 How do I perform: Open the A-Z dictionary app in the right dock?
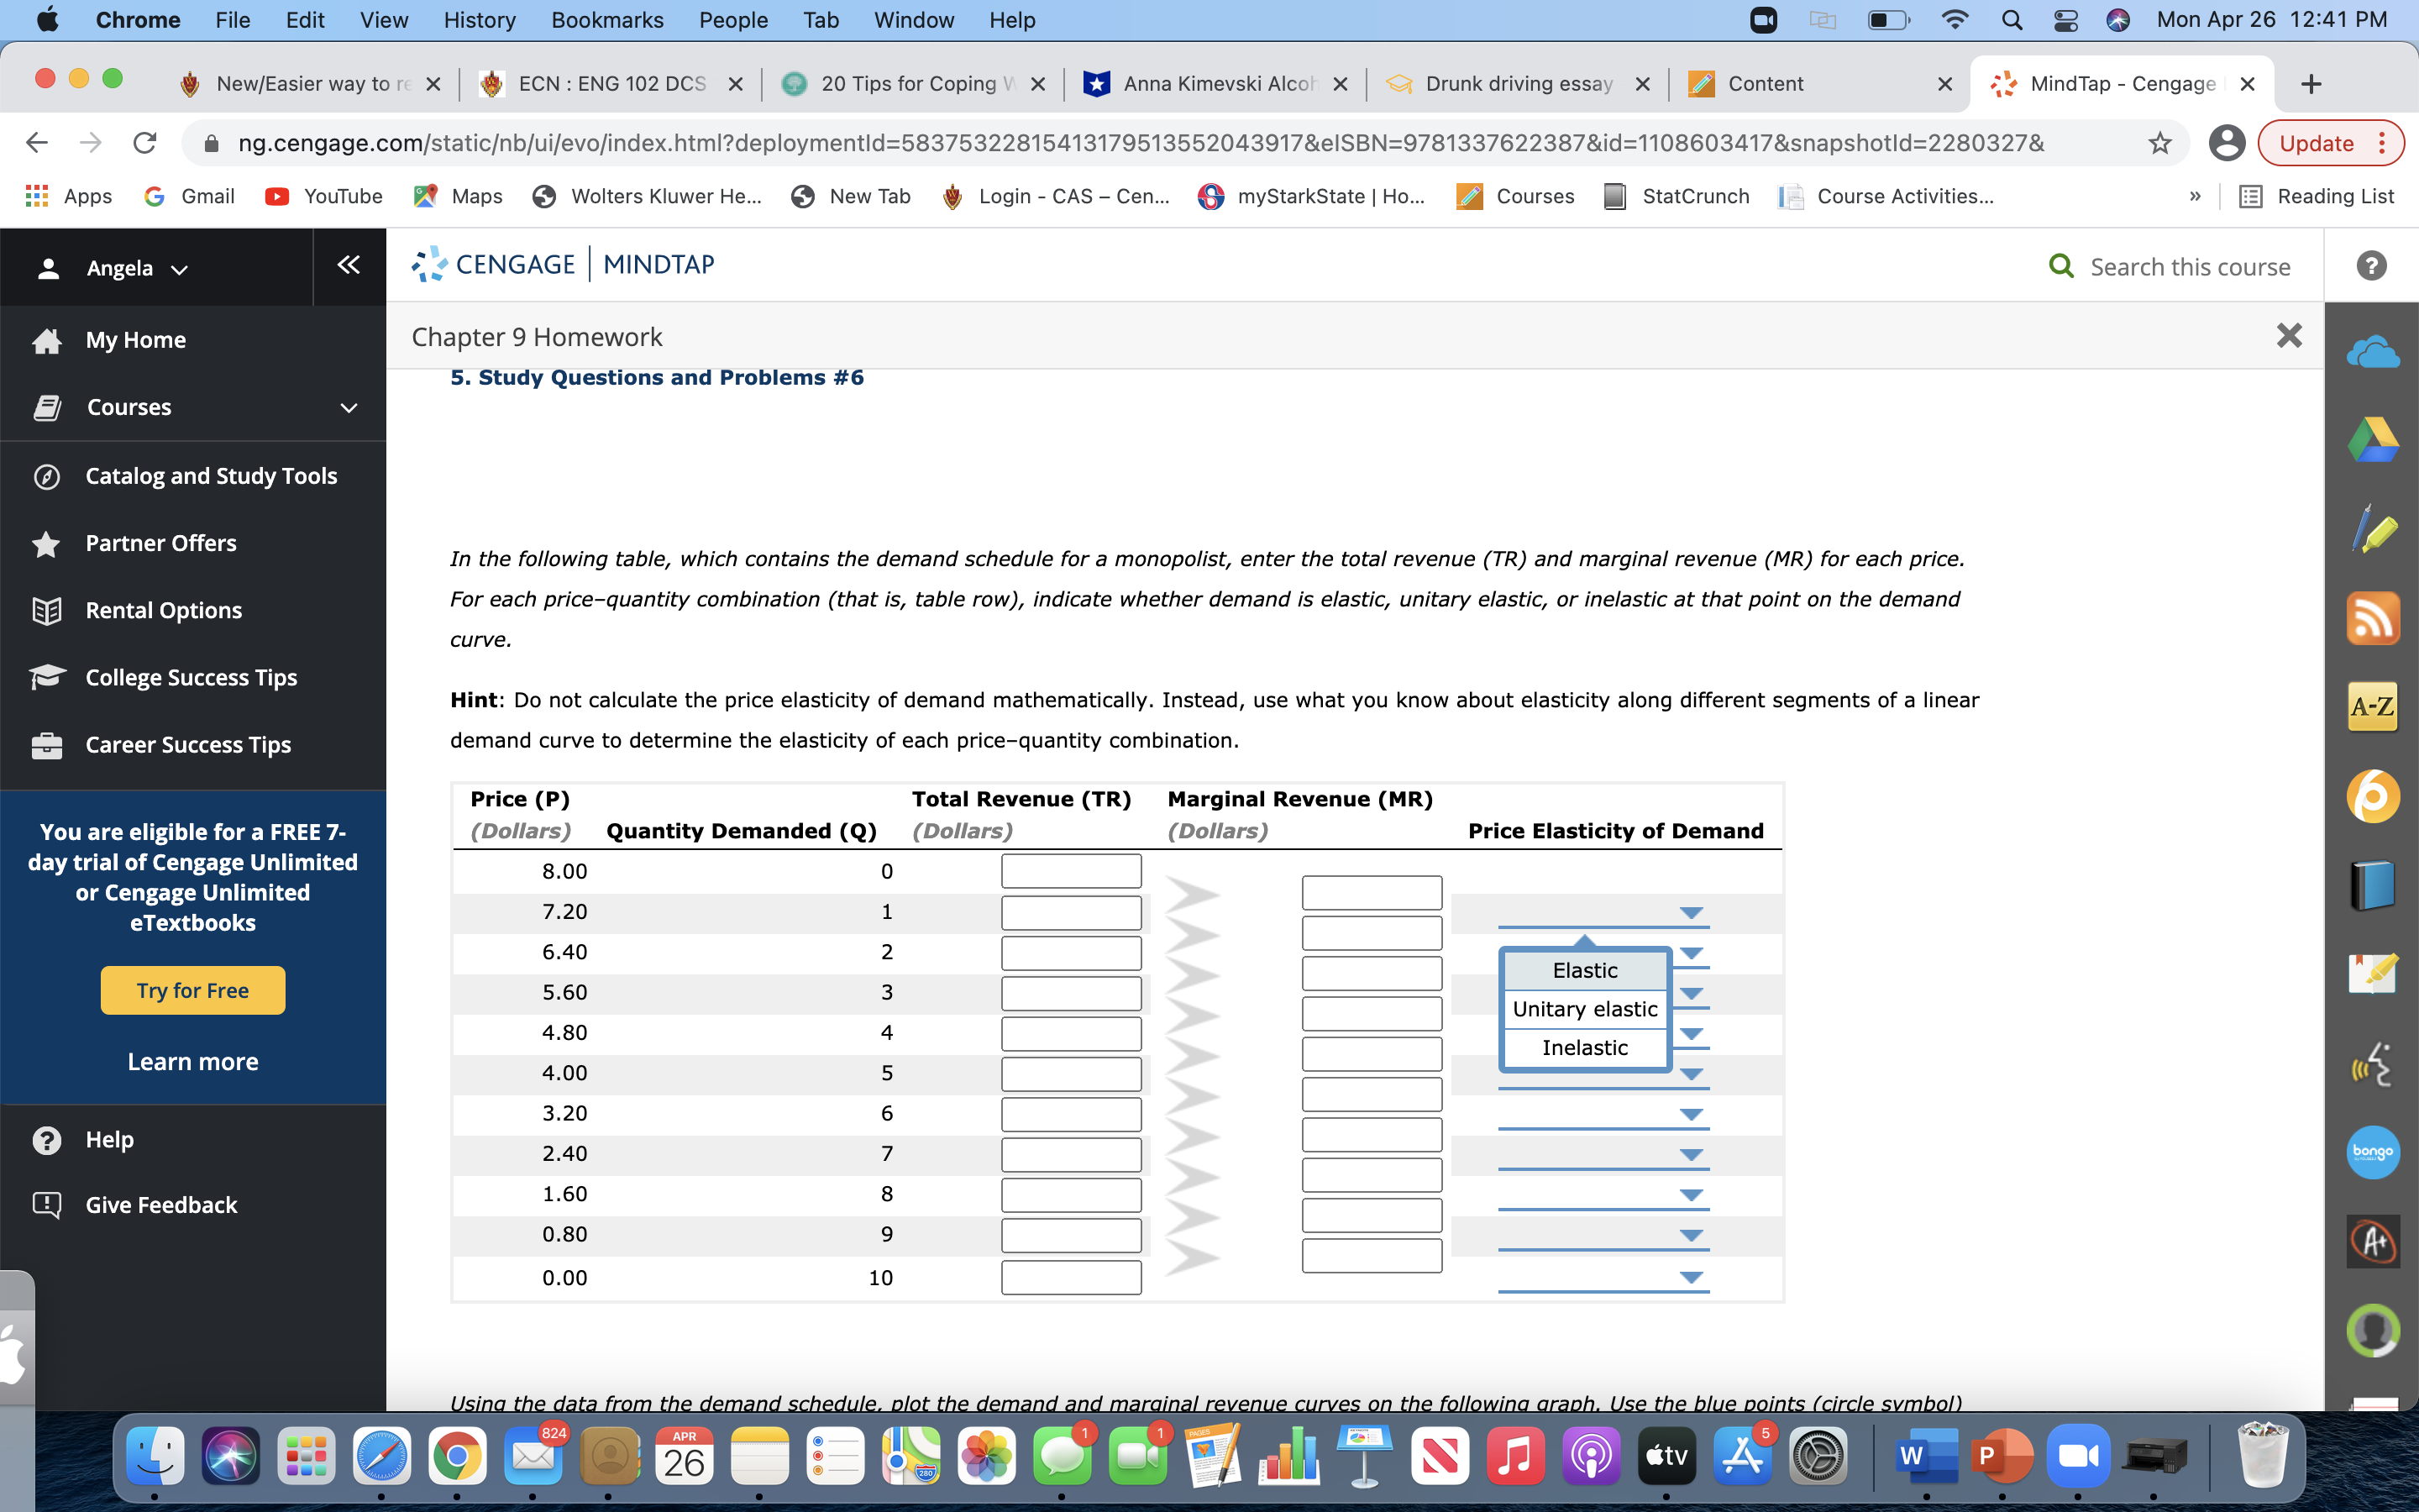click(x=2373, y=706)
